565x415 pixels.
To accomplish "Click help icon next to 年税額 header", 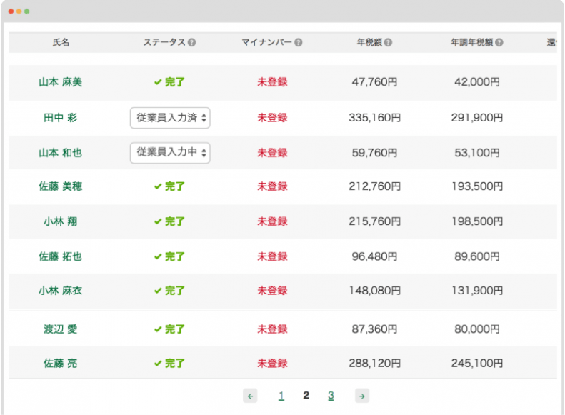I will pyautogui.click(x=388, y=43).
